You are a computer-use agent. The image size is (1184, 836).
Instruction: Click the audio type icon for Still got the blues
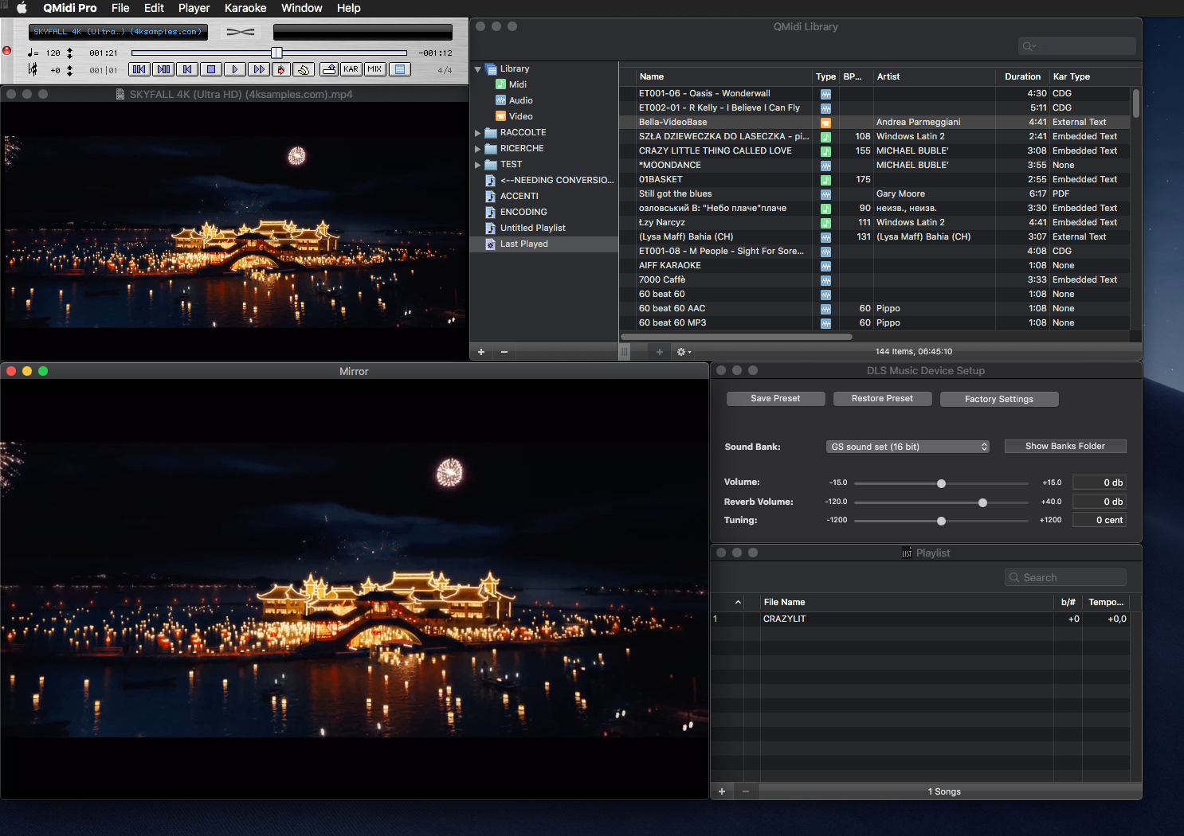coord(825,194)
